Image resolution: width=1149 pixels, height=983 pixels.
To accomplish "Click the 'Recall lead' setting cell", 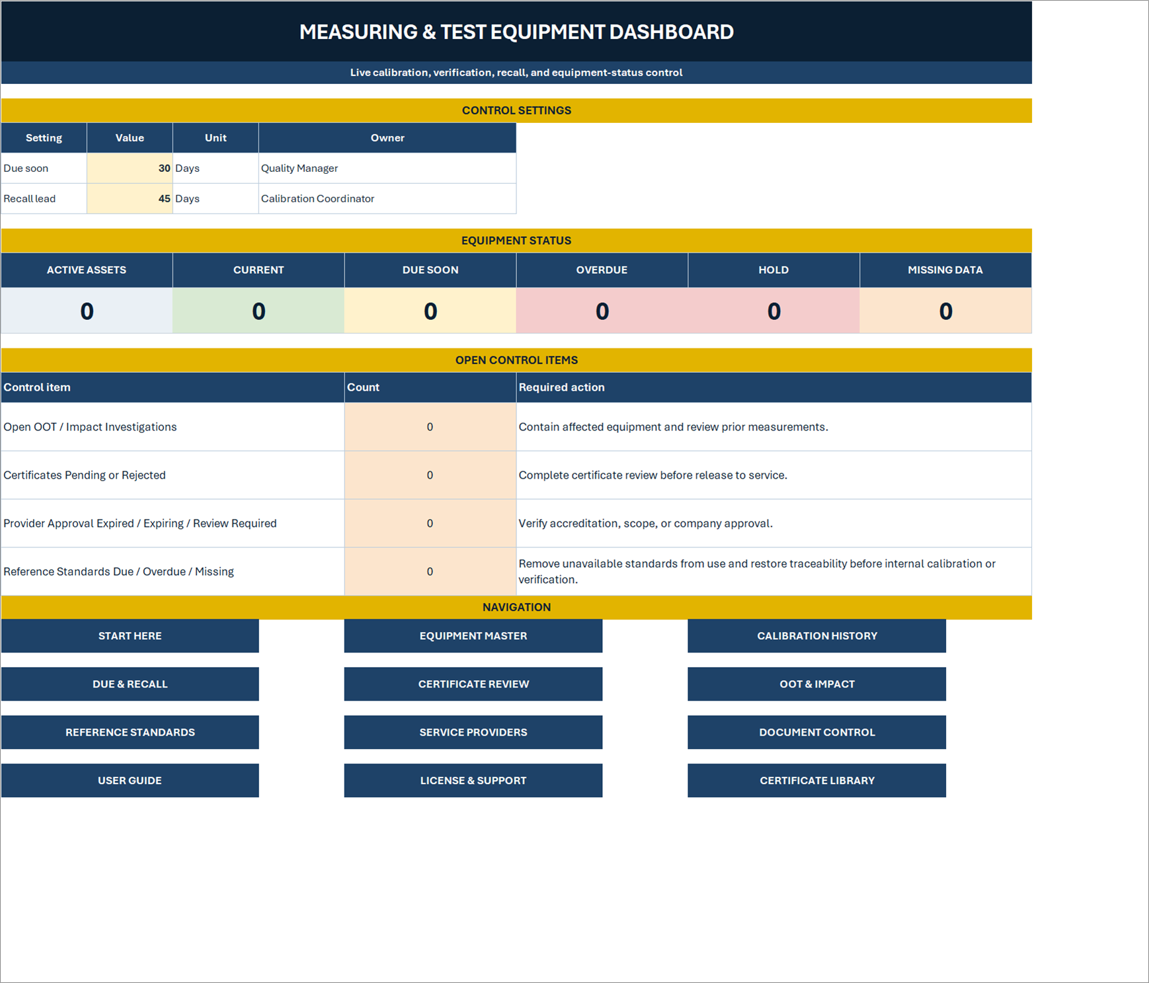I will point(44,199).
